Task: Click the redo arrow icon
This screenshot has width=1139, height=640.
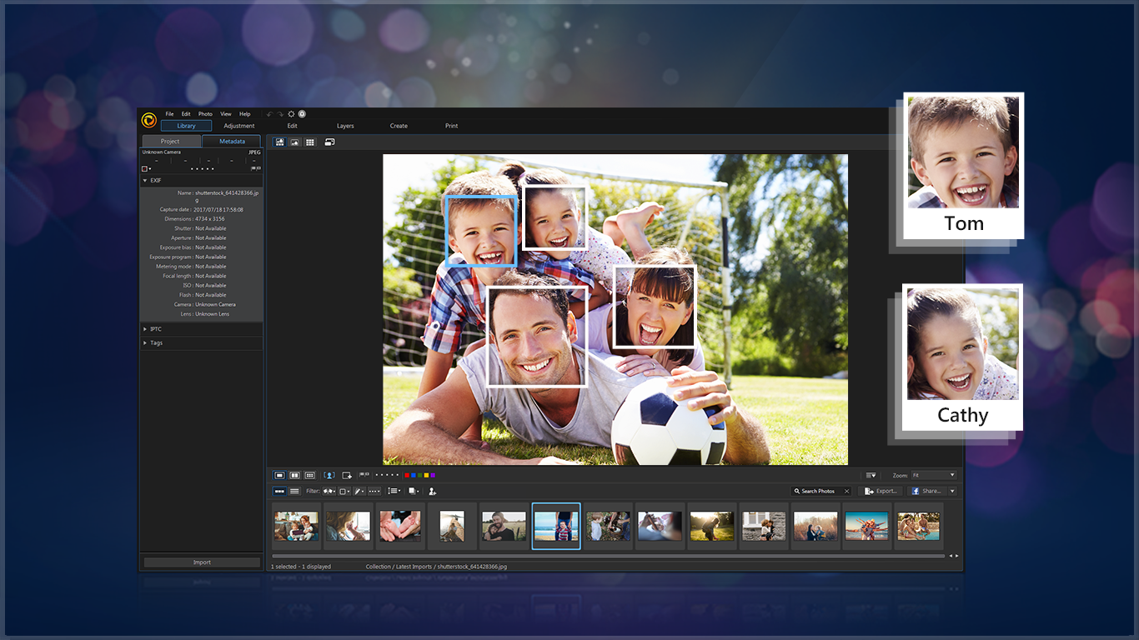Action: click(280, 114)
